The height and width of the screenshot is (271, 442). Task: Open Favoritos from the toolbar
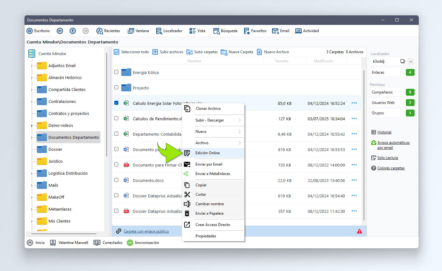tap(247, 31)
